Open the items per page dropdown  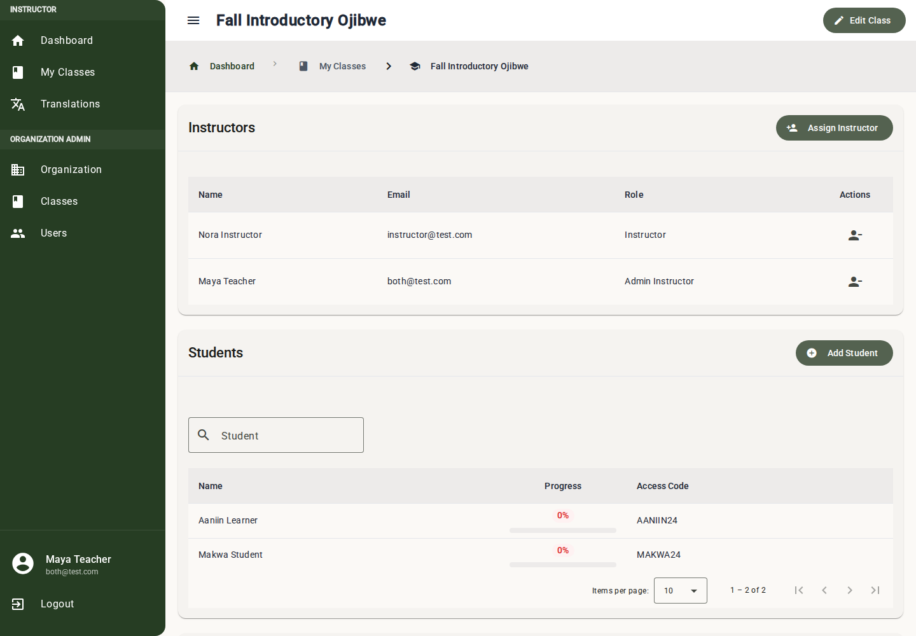[681, 591]
